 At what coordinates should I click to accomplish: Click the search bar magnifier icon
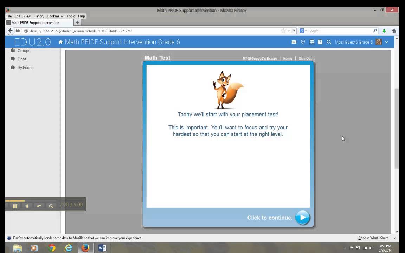coord(375,31)
